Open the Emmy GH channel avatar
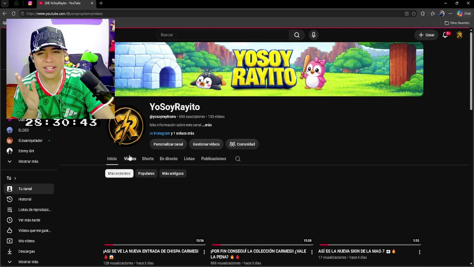 10,151
